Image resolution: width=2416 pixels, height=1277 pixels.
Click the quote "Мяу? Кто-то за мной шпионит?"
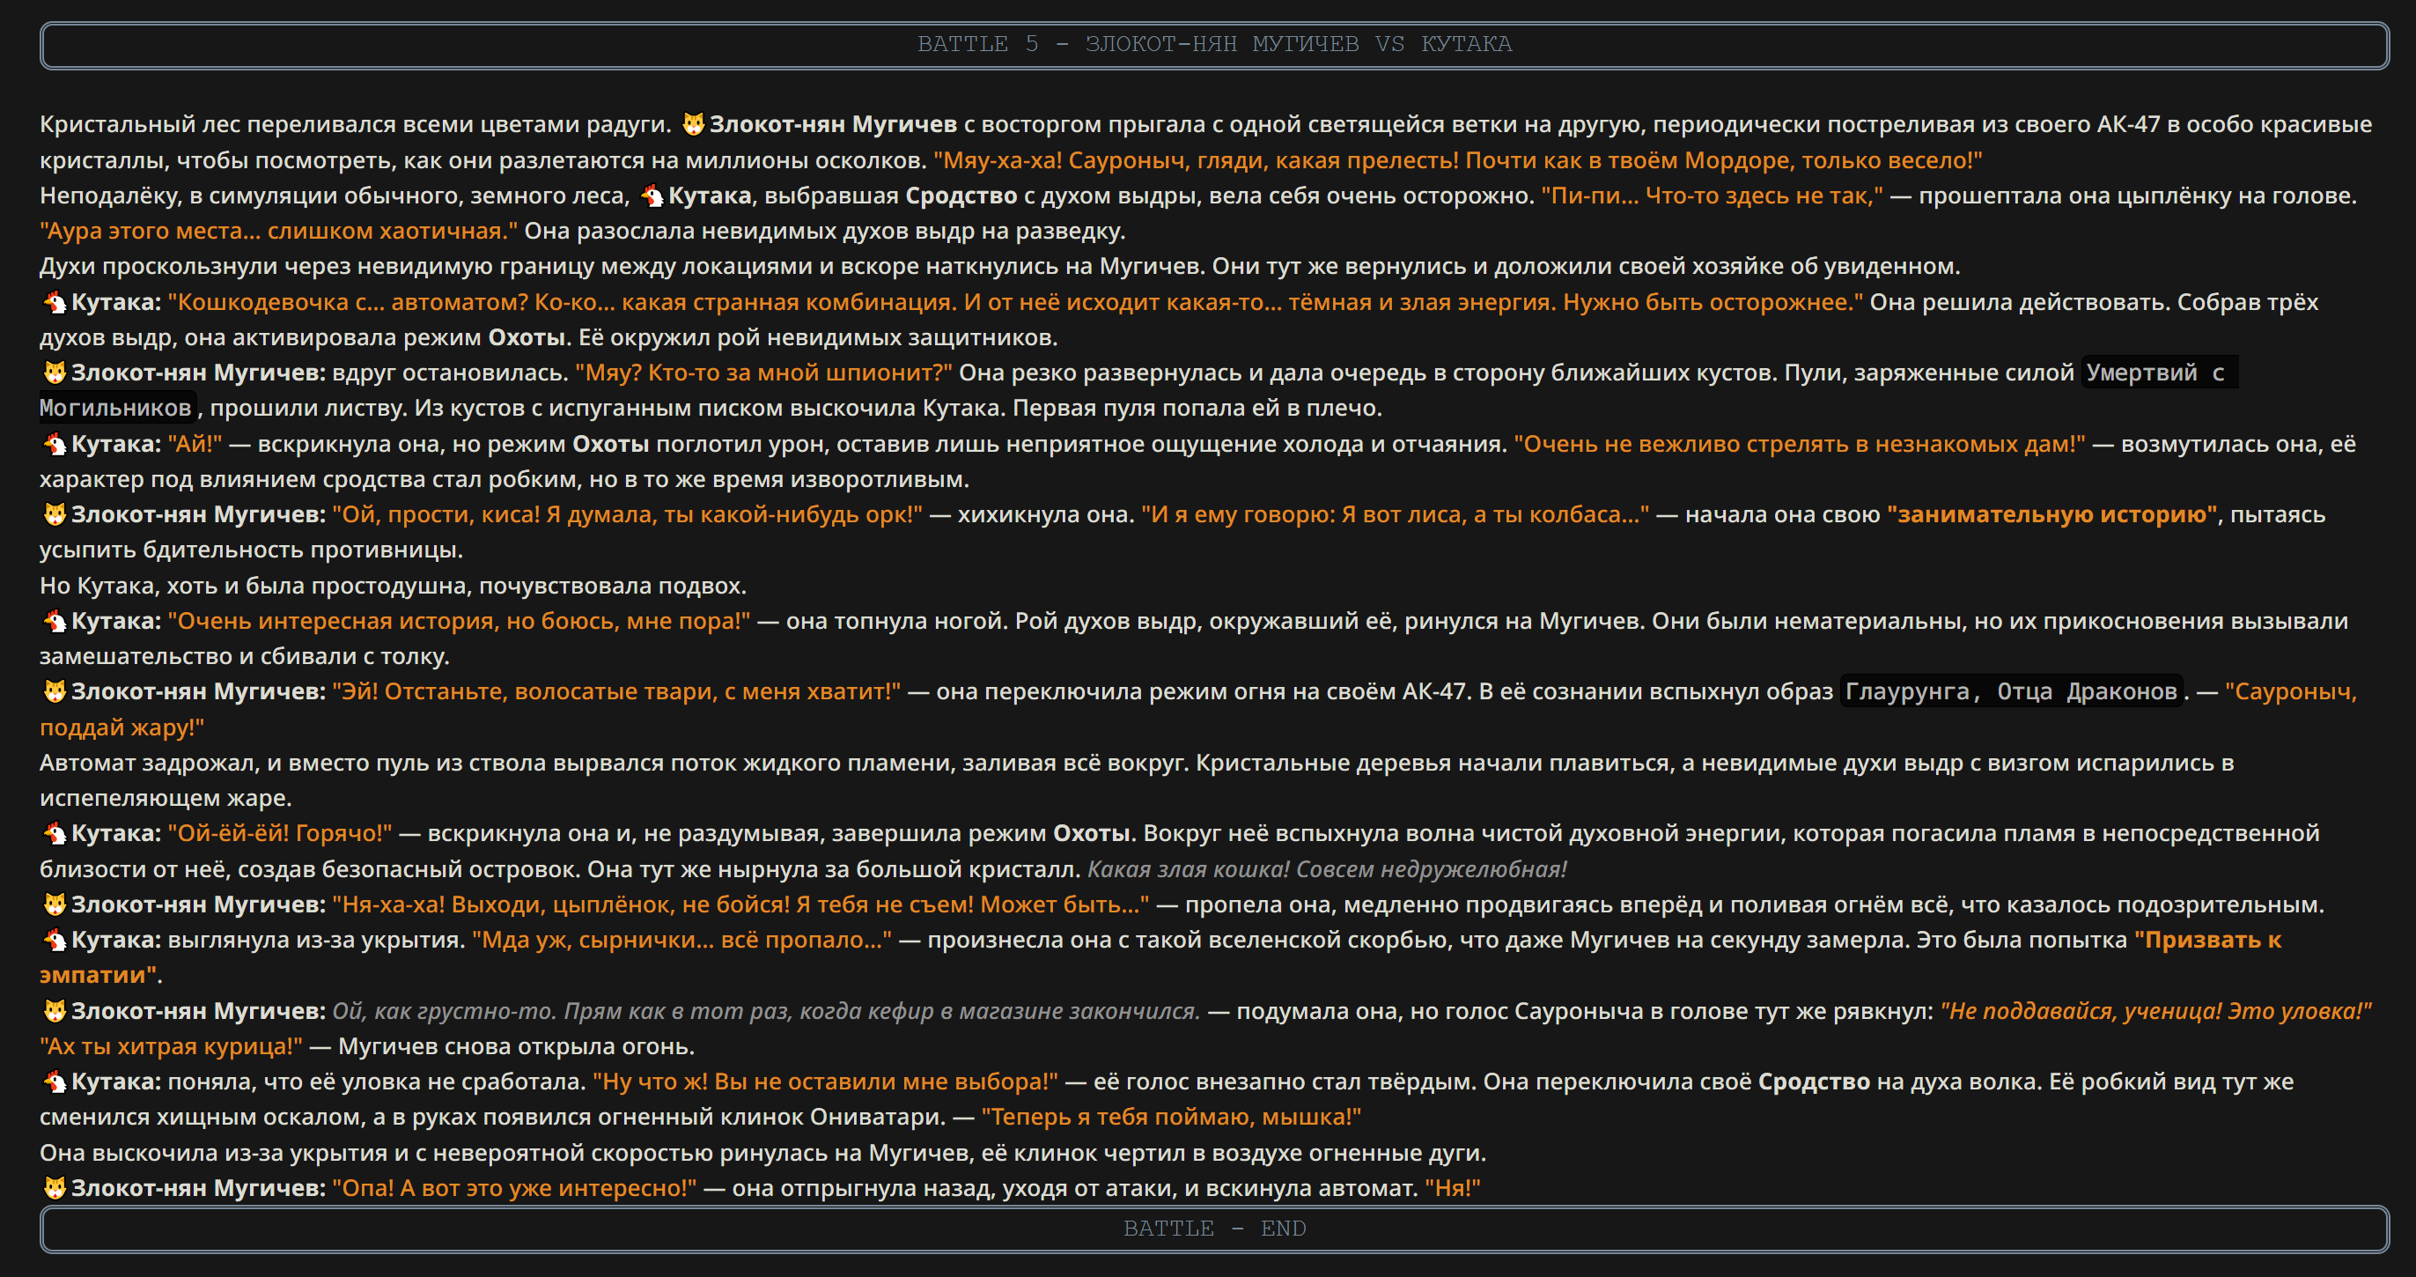pyautogui.click(x=763, y=373)
